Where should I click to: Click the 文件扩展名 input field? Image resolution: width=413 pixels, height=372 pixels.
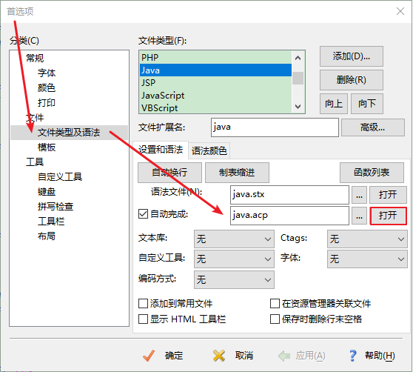(x=275, y=127)
